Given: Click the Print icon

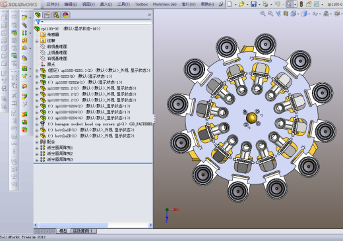Looking at the screenshot, I should tap(265, 4).
